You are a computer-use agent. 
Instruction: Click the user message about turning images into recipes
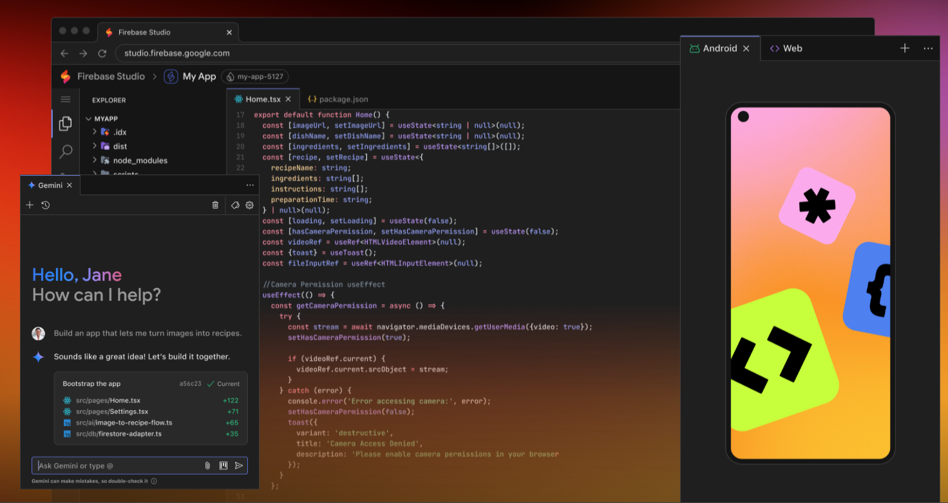147,334
